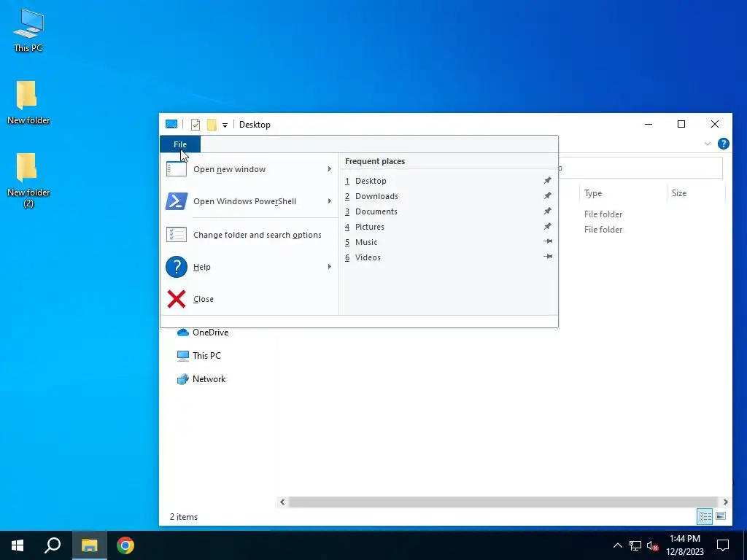This screenshot has width=747, height=560.
Task: Click the Open new window icon
Action: pyautogui.click(x=177, y=169)
